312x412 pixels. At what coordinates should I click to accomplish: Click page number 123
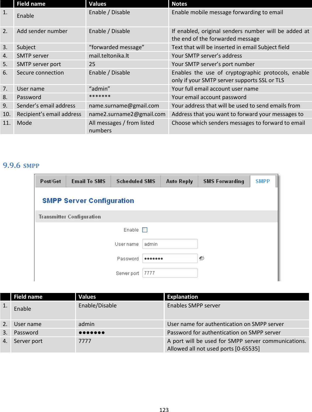pos(164,410)
